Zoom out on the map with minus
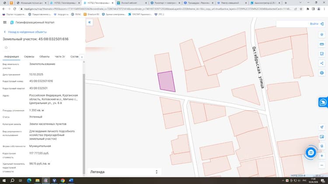This screenshot has width=328, height=184. pyautogui.click(x=322, y=165)
